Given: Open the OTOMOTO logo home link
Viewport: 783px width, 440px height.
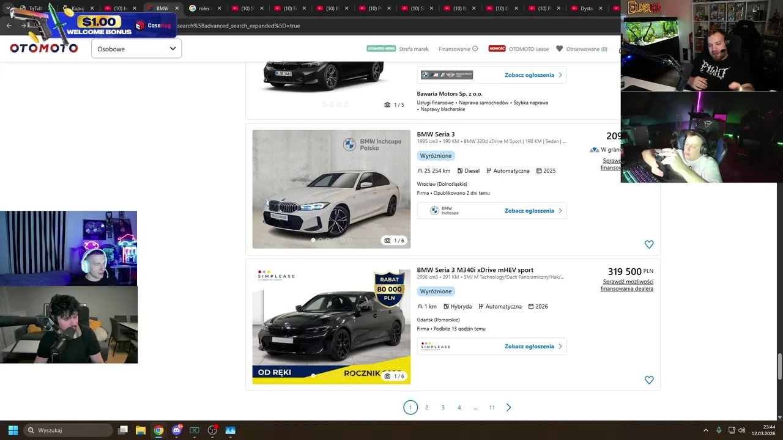Looking at the screenshot, I should [44, 48].
